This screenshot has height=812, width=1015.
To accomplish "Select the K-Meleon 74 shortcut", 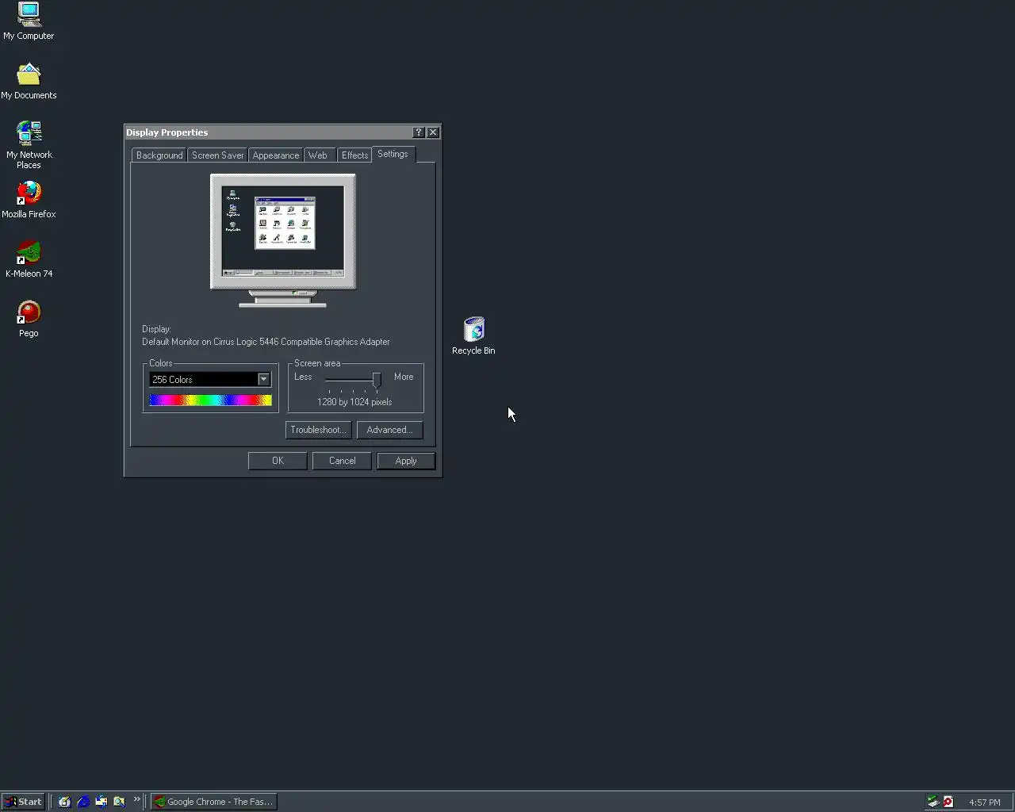I will (29, 259).
